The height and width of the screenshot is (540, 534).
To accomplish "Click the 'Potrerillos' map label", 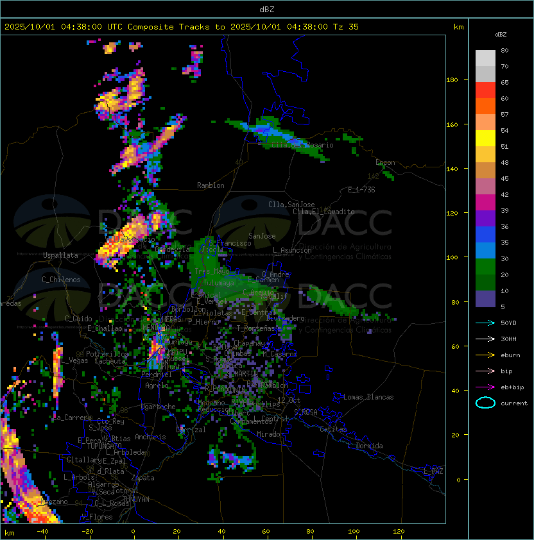I will click(107, 353).
